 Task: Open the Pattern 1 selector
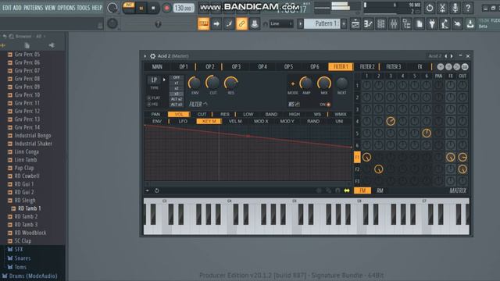(322, 23)
